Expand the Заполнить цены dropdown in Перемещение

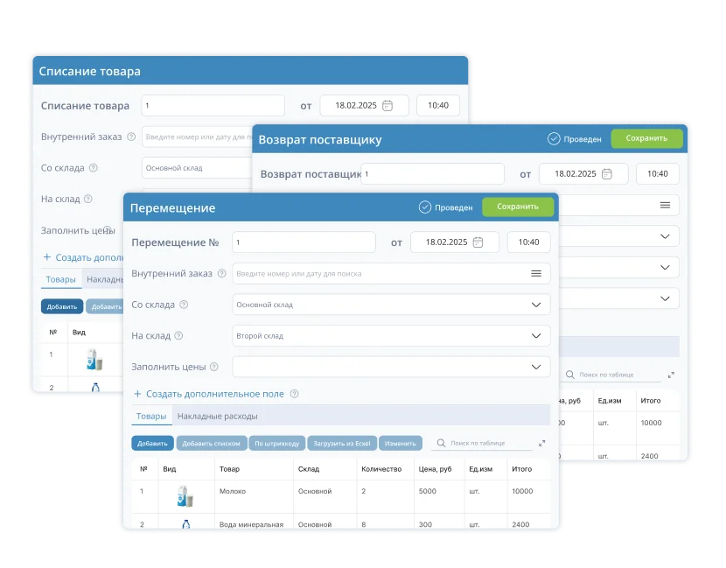(x=536, y=367)
